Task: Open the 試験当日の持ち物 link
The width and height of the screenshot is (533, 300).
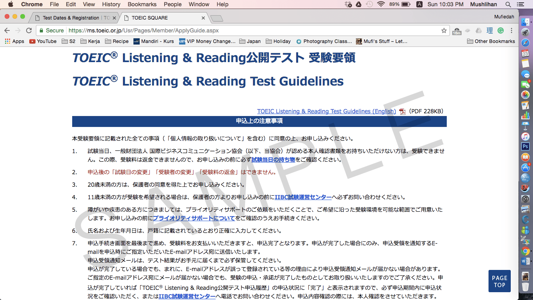Action: (273, 160)
